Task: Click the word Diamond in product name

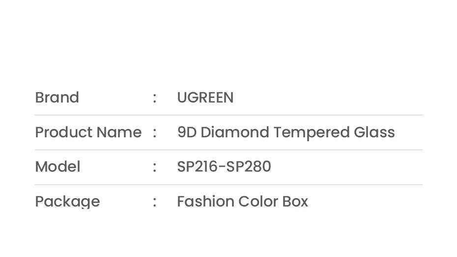Action: pos(235,132)
